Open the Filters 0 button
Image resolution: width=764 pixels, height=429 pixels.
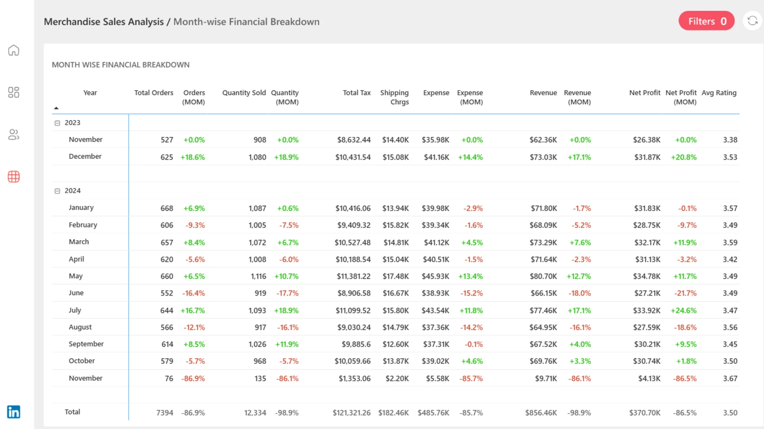[706, 21]
